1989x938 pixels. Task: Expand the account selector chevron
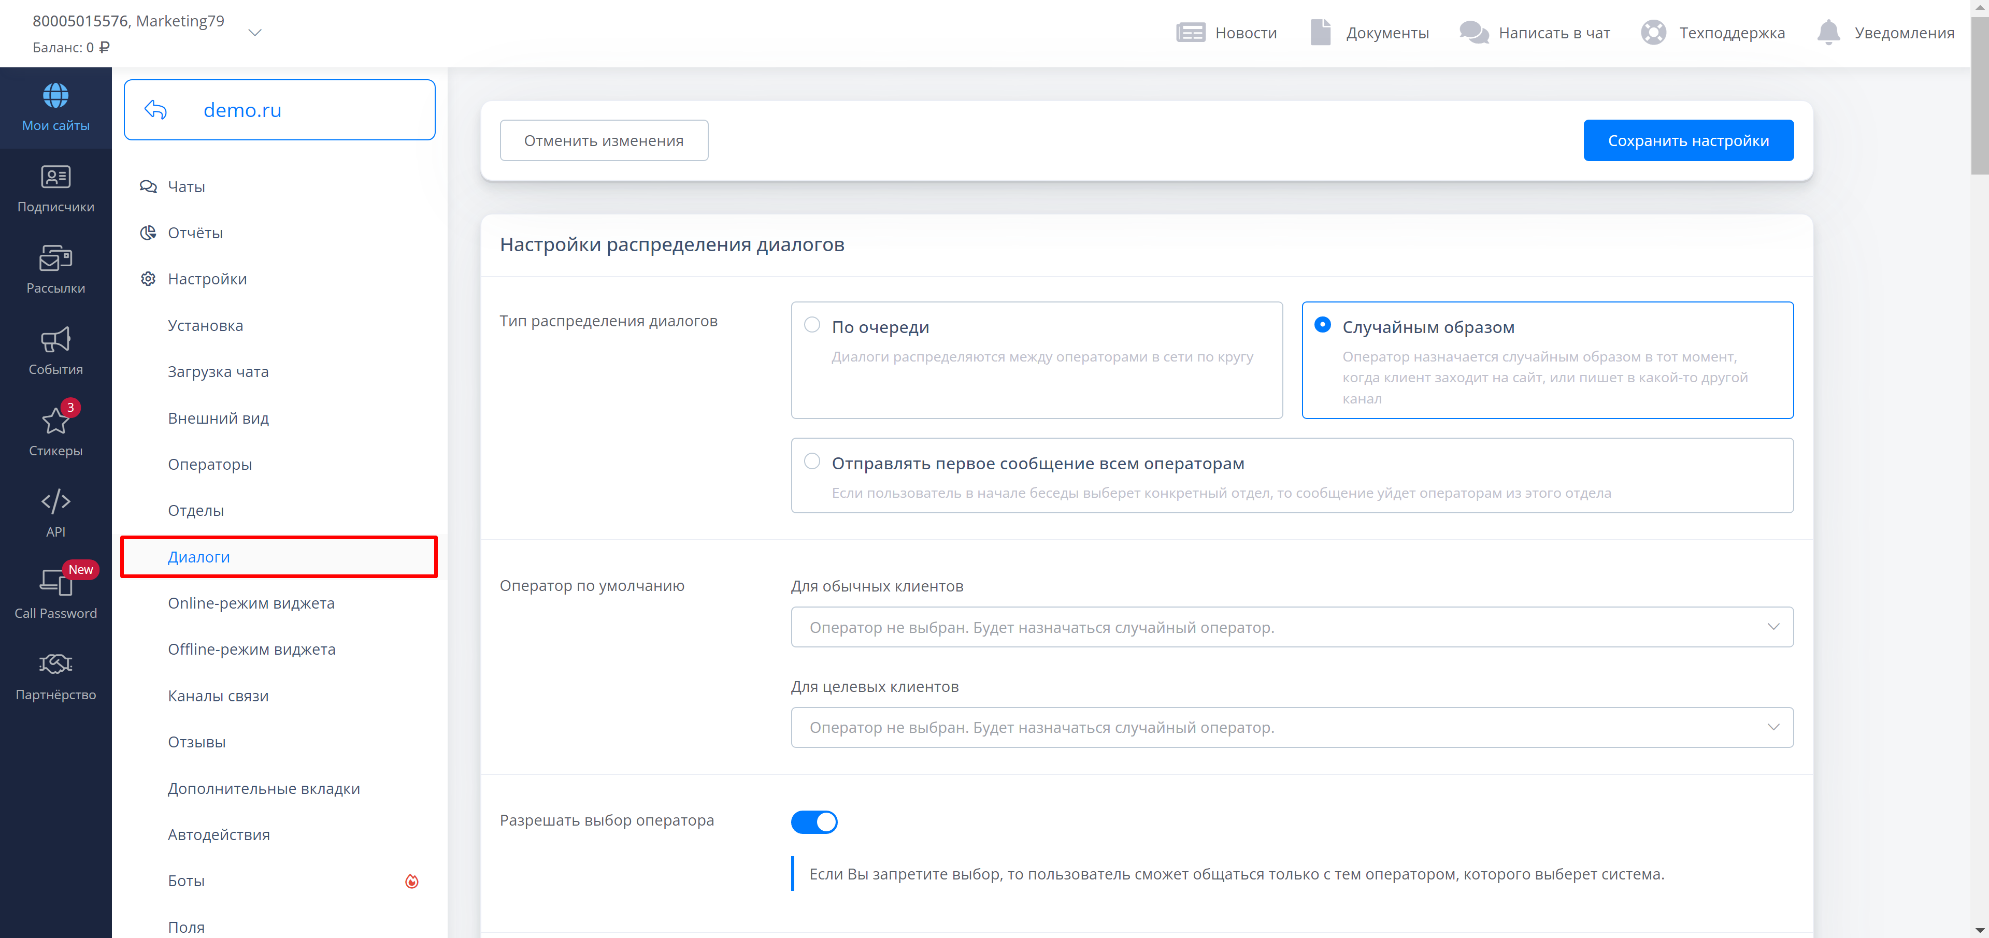pyautogui.click(x=255, y=33)
